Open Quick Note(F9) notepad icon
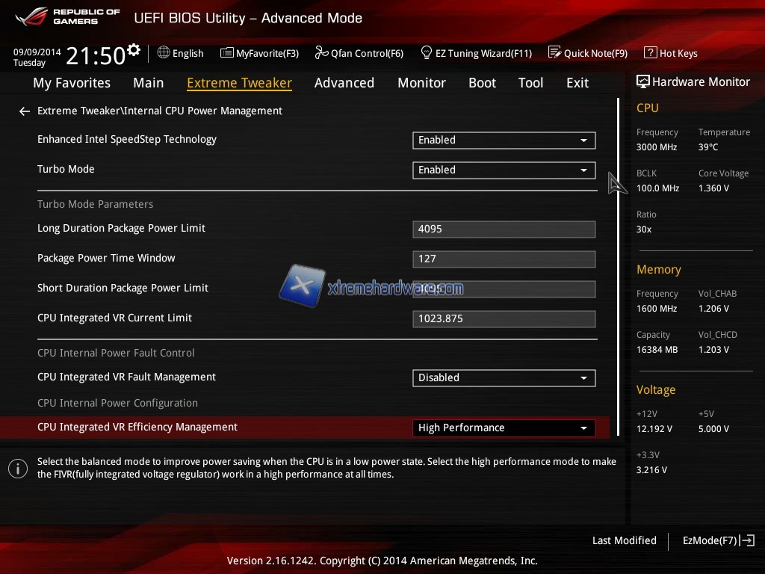765x574 pixels. coord(554,53)
